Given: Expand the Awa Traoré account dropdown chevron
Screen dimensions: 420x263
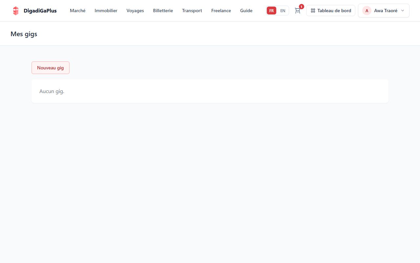Looking at the screenshot, I should pos(403,11).
